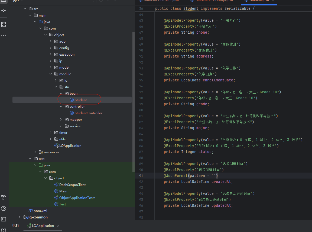Collapse the test folder
Image resolution: width=312 pixels, height=232 pixels.
tap(30, 159)
